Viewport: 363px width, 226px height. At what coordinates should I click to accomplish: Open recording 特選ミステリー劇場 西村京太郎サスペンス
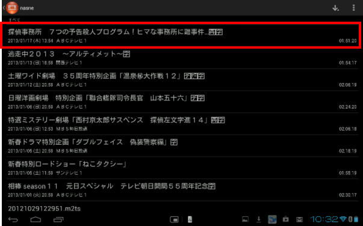click(182, 124)
